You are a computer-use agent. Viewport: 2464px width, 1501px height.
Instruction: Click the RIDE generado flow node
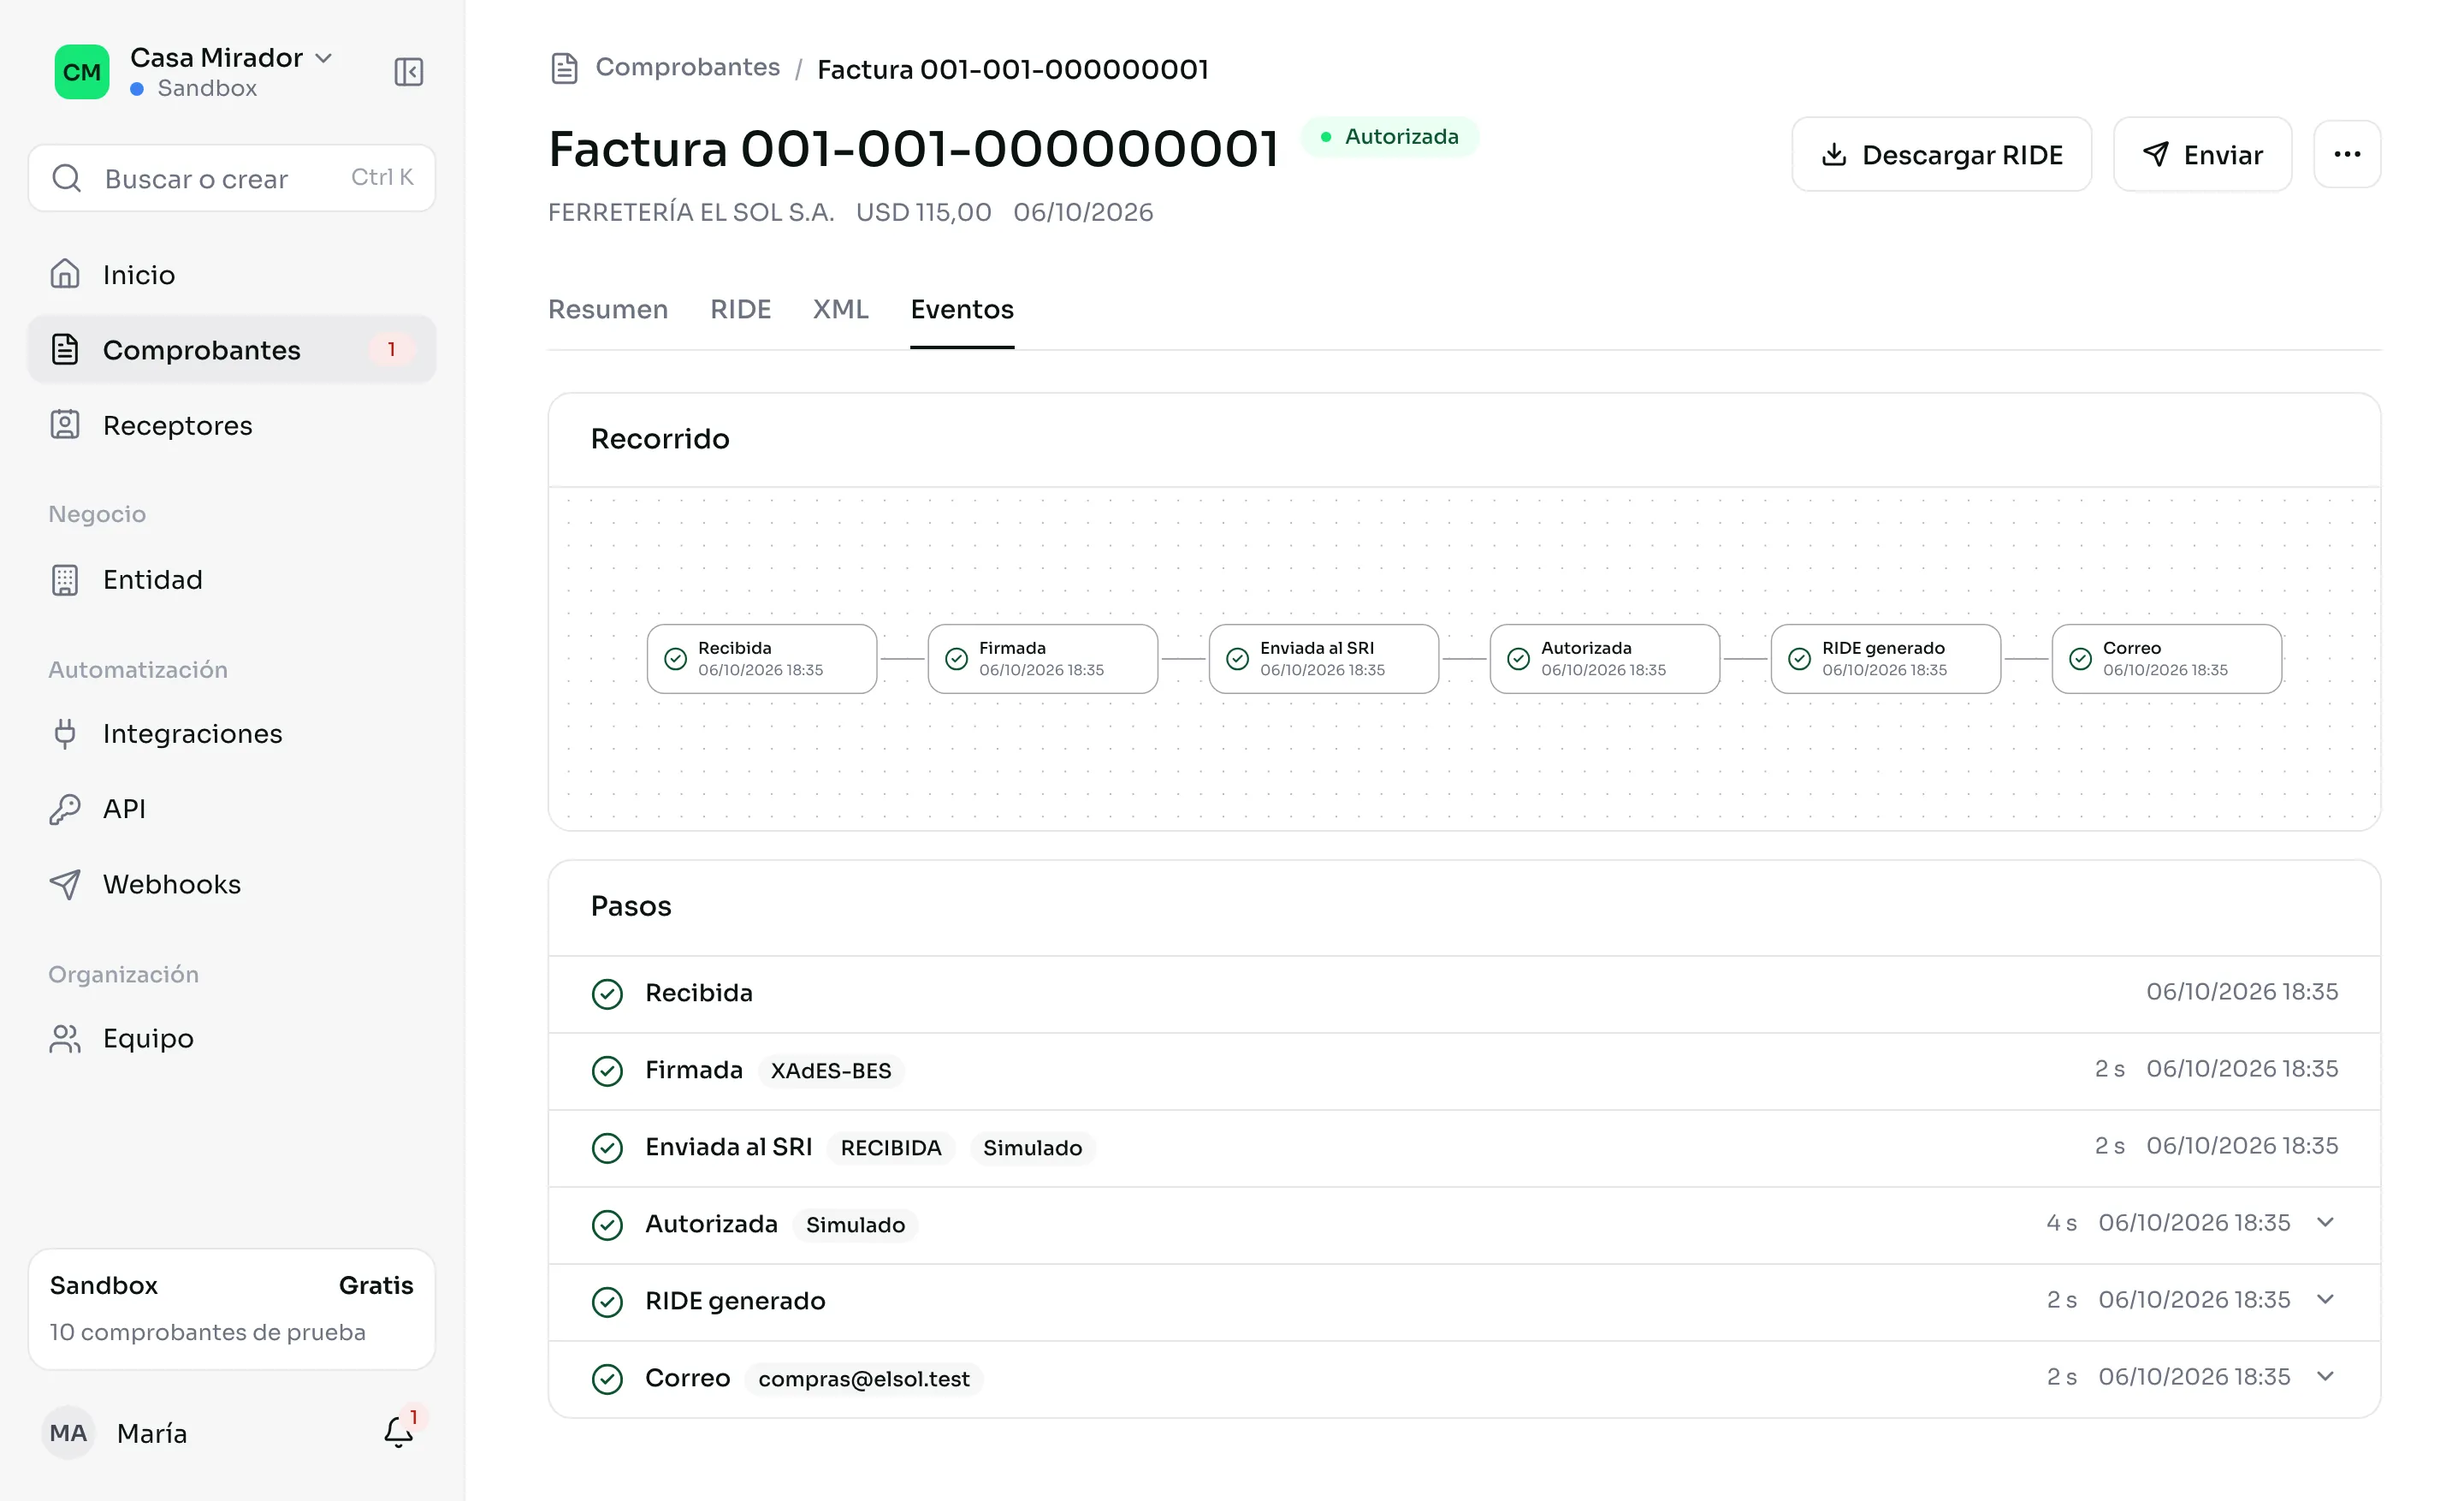click(1886, 659)
